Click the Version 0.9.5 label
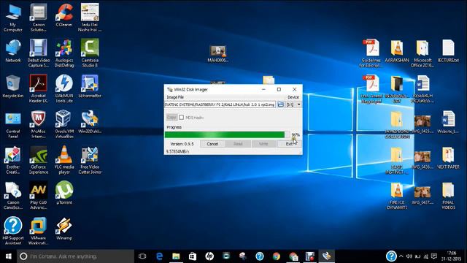Viewport: 467px width, 263px height. tap(182, 144)
